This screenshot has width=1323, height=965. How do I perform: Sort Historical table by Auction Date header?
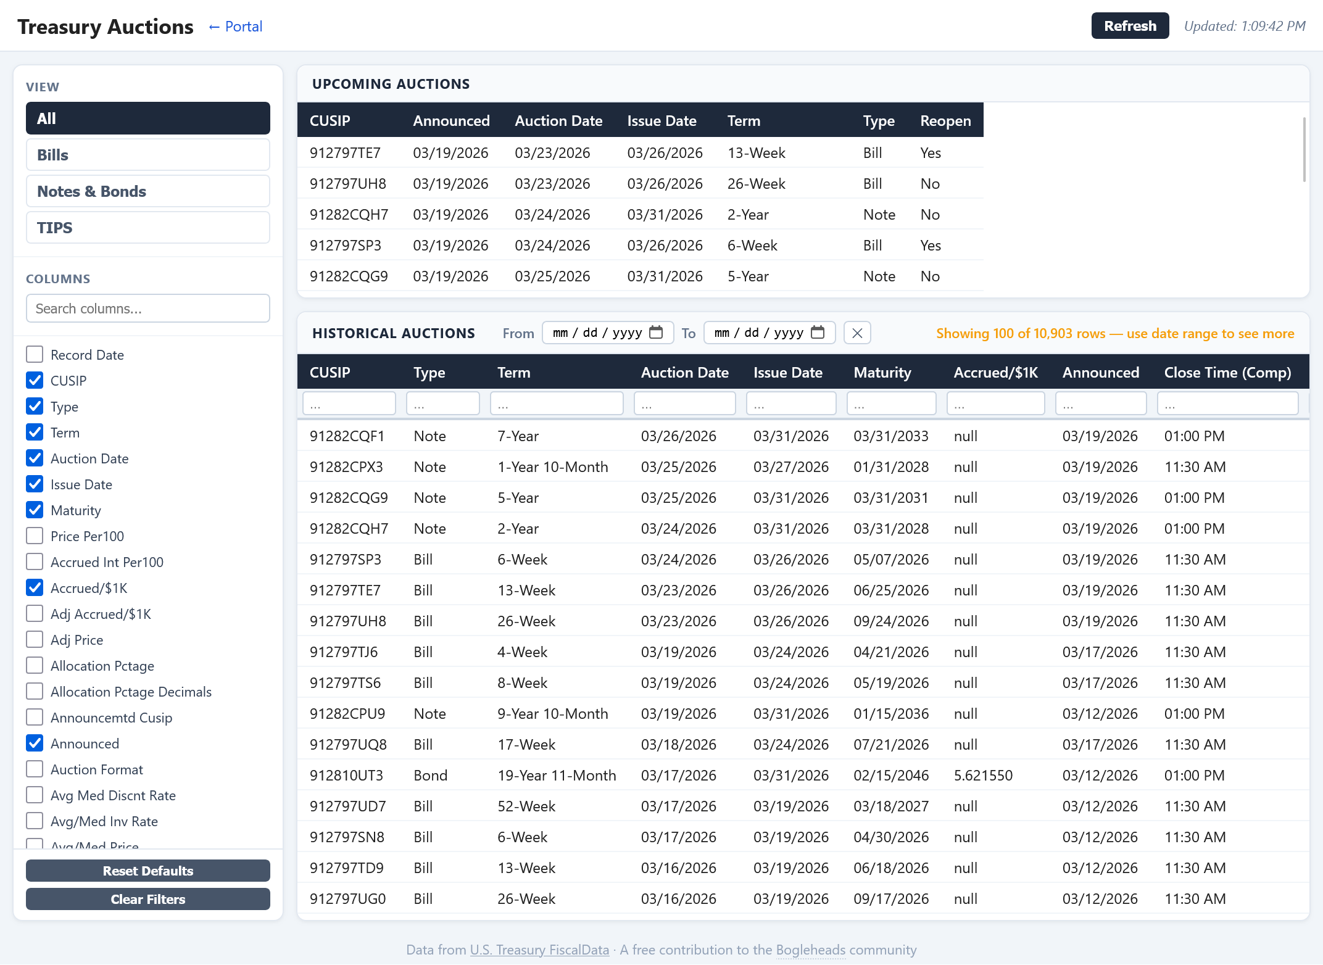[684, 373]
